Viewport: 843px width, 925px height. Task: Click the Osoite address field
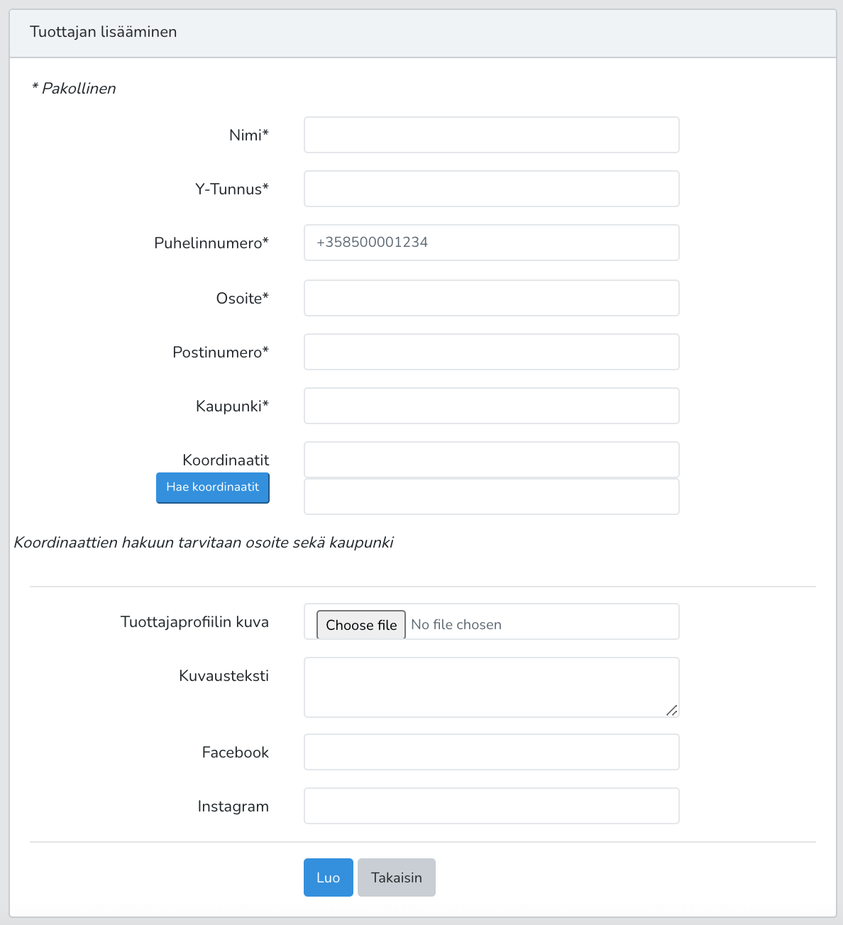pyautogui.click(x=492, y=298)
